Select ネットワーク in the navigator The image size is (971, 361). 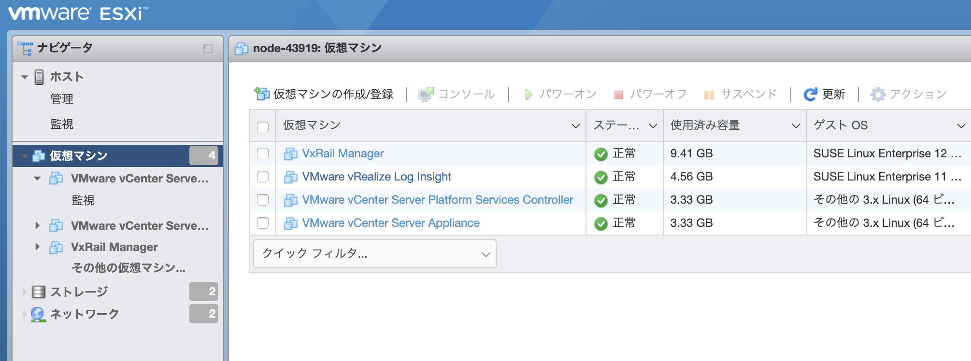(85, 314)
